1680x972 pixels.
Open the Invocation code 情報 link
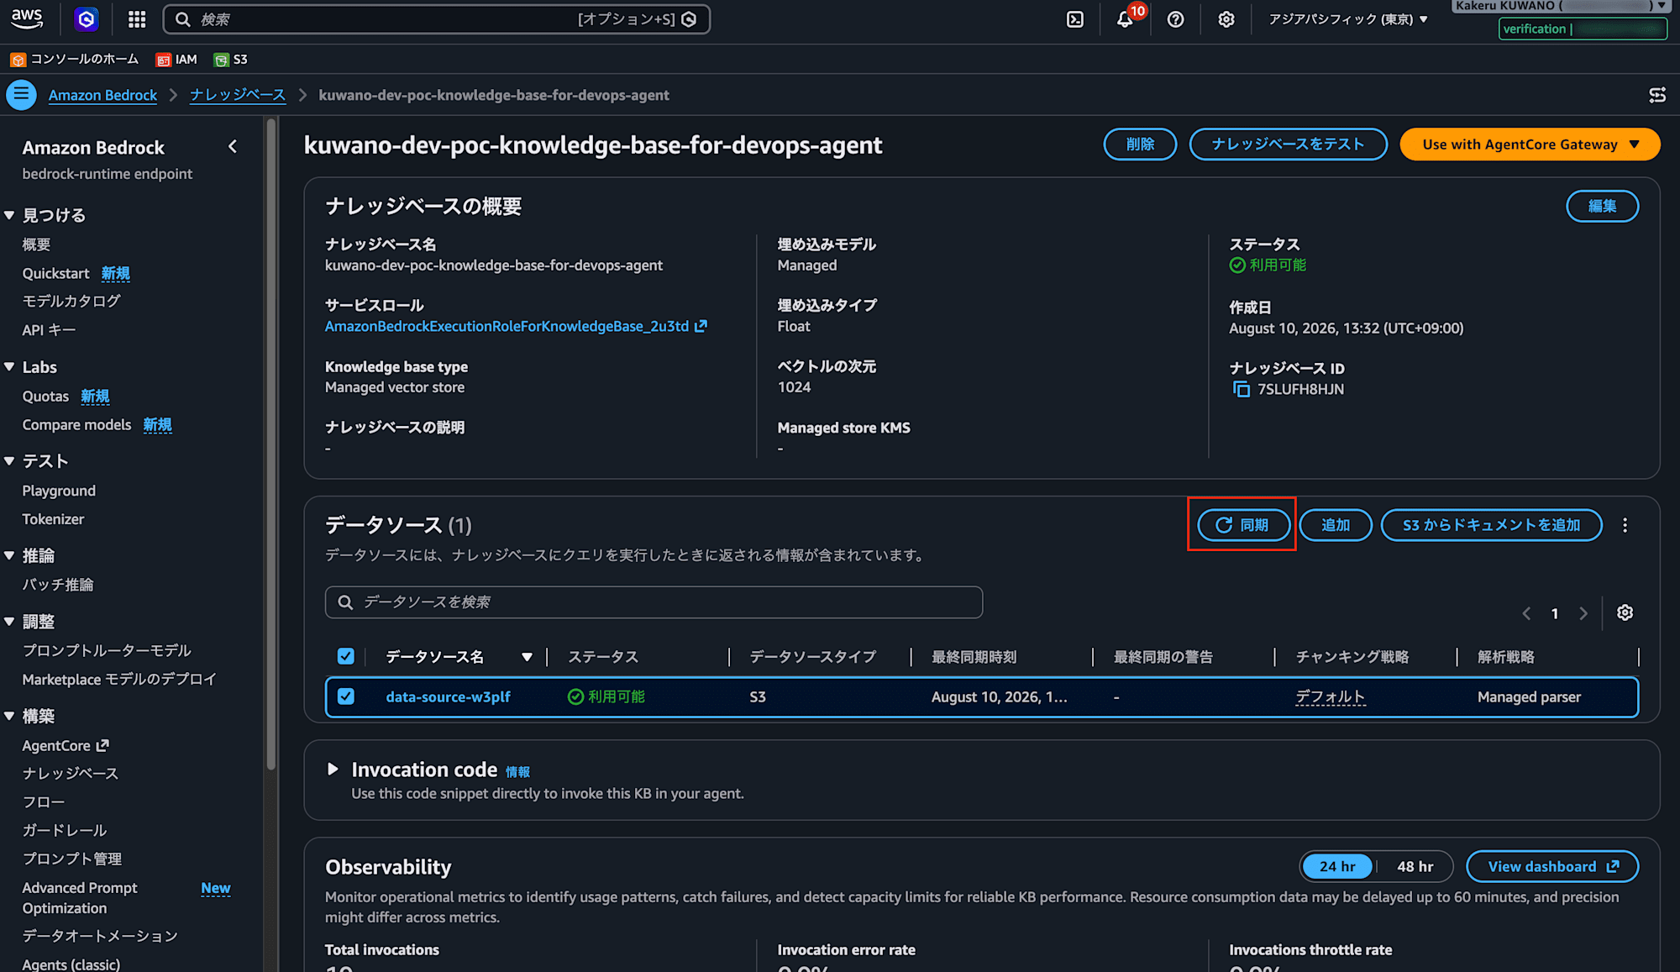pyautogui.click(x=517, y=772)
